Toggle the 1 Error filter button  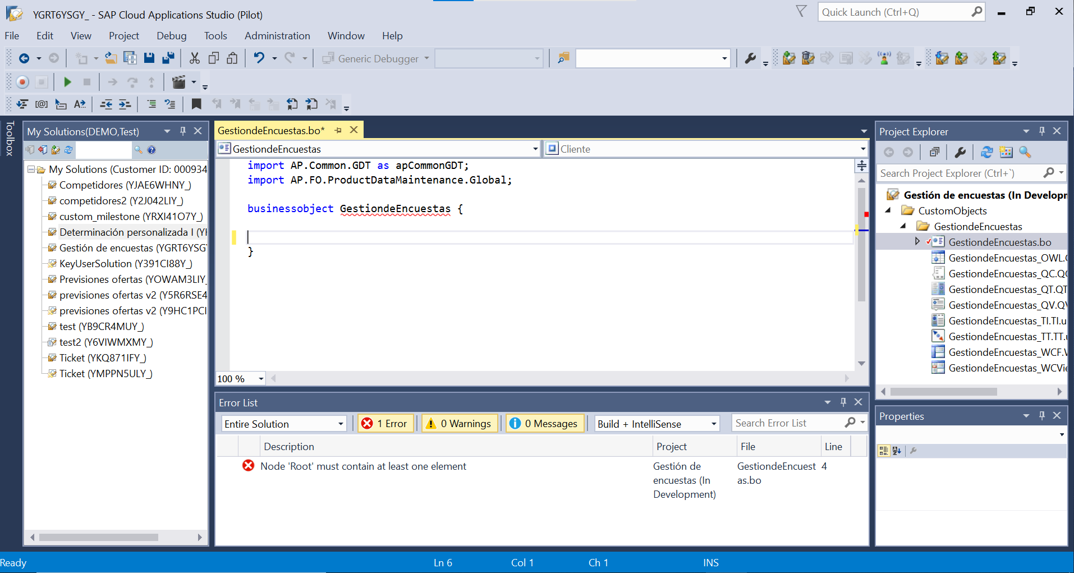(x=385, y=424)
